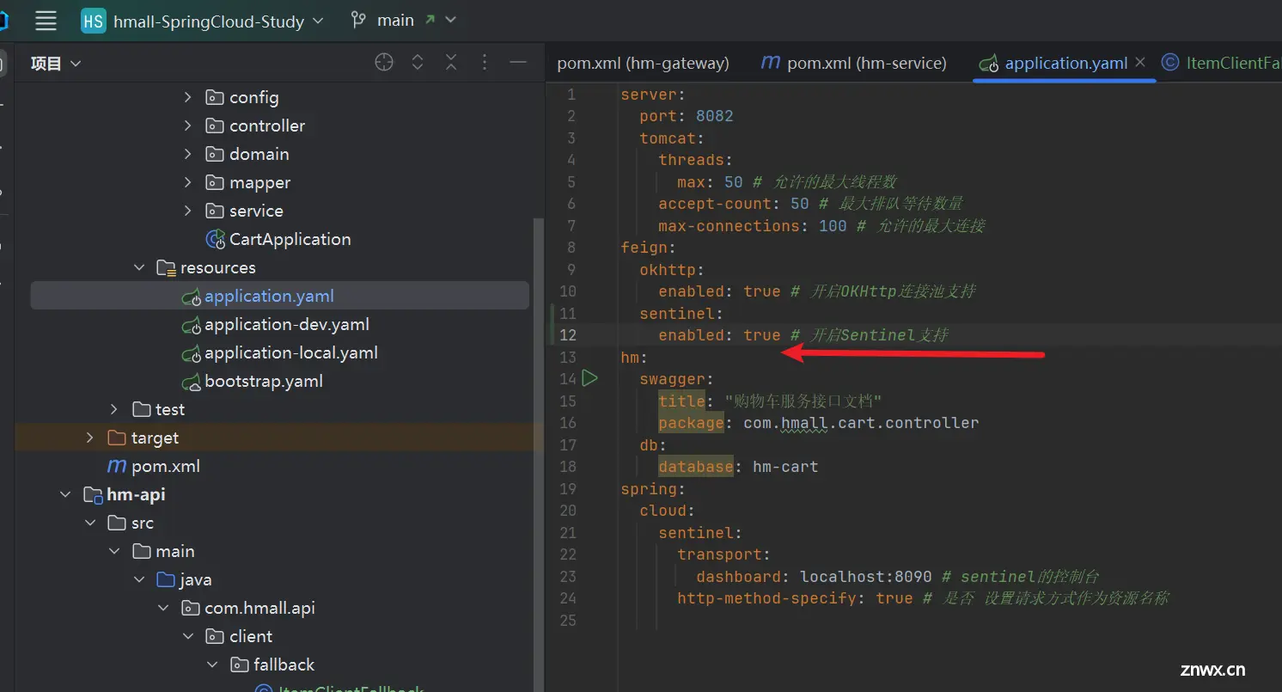Select CartApplication class in tree
Screen dimensions: 1282x692
pyautogui.click(x=290, y=239)
